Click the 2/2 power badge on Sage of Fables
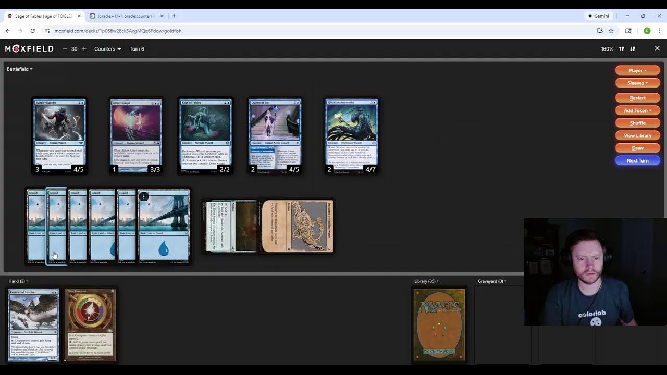The image size is (667, 375). pyautogui.click(x=225, y=169)
